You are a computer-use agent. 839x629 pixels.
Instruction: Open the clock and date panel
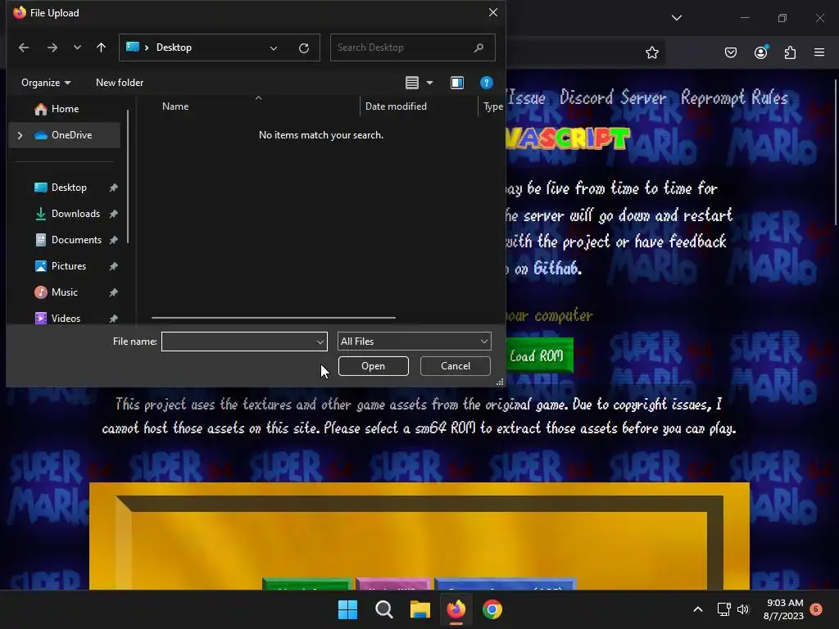(x=783, y=609)
